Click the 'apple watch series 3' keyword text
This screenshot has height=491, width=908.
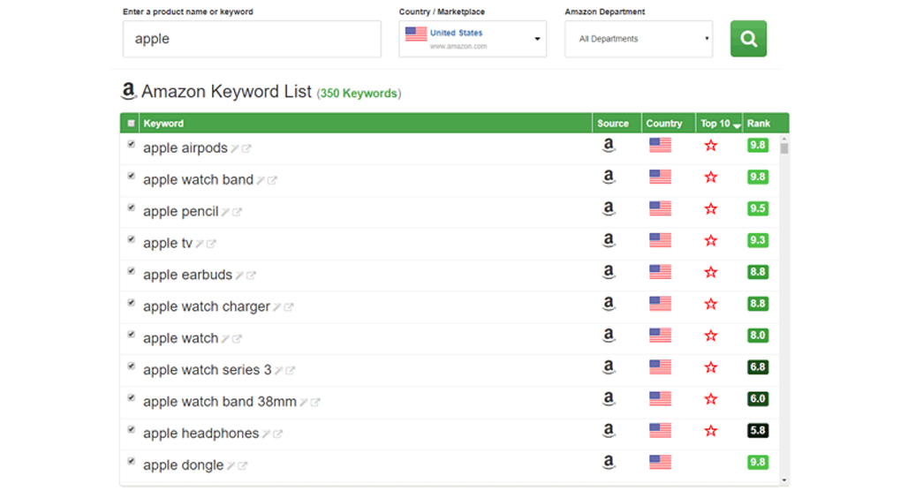208,370
